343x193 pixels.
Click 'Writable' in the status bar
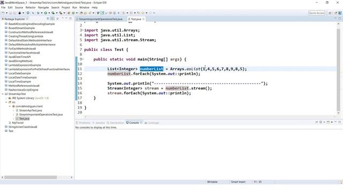(212, 182)
